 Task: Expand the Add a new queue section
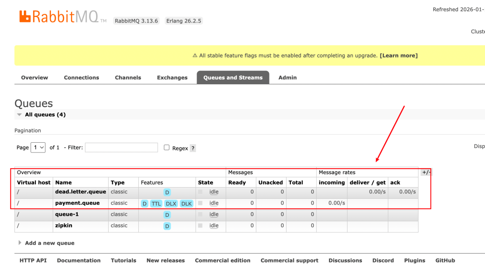tap(49, 243)
